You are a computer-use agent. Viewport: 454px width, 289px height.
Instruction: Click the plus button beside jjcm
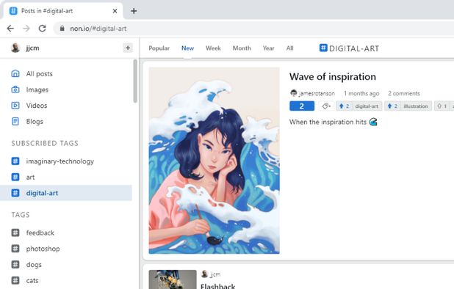click(128, 48)
